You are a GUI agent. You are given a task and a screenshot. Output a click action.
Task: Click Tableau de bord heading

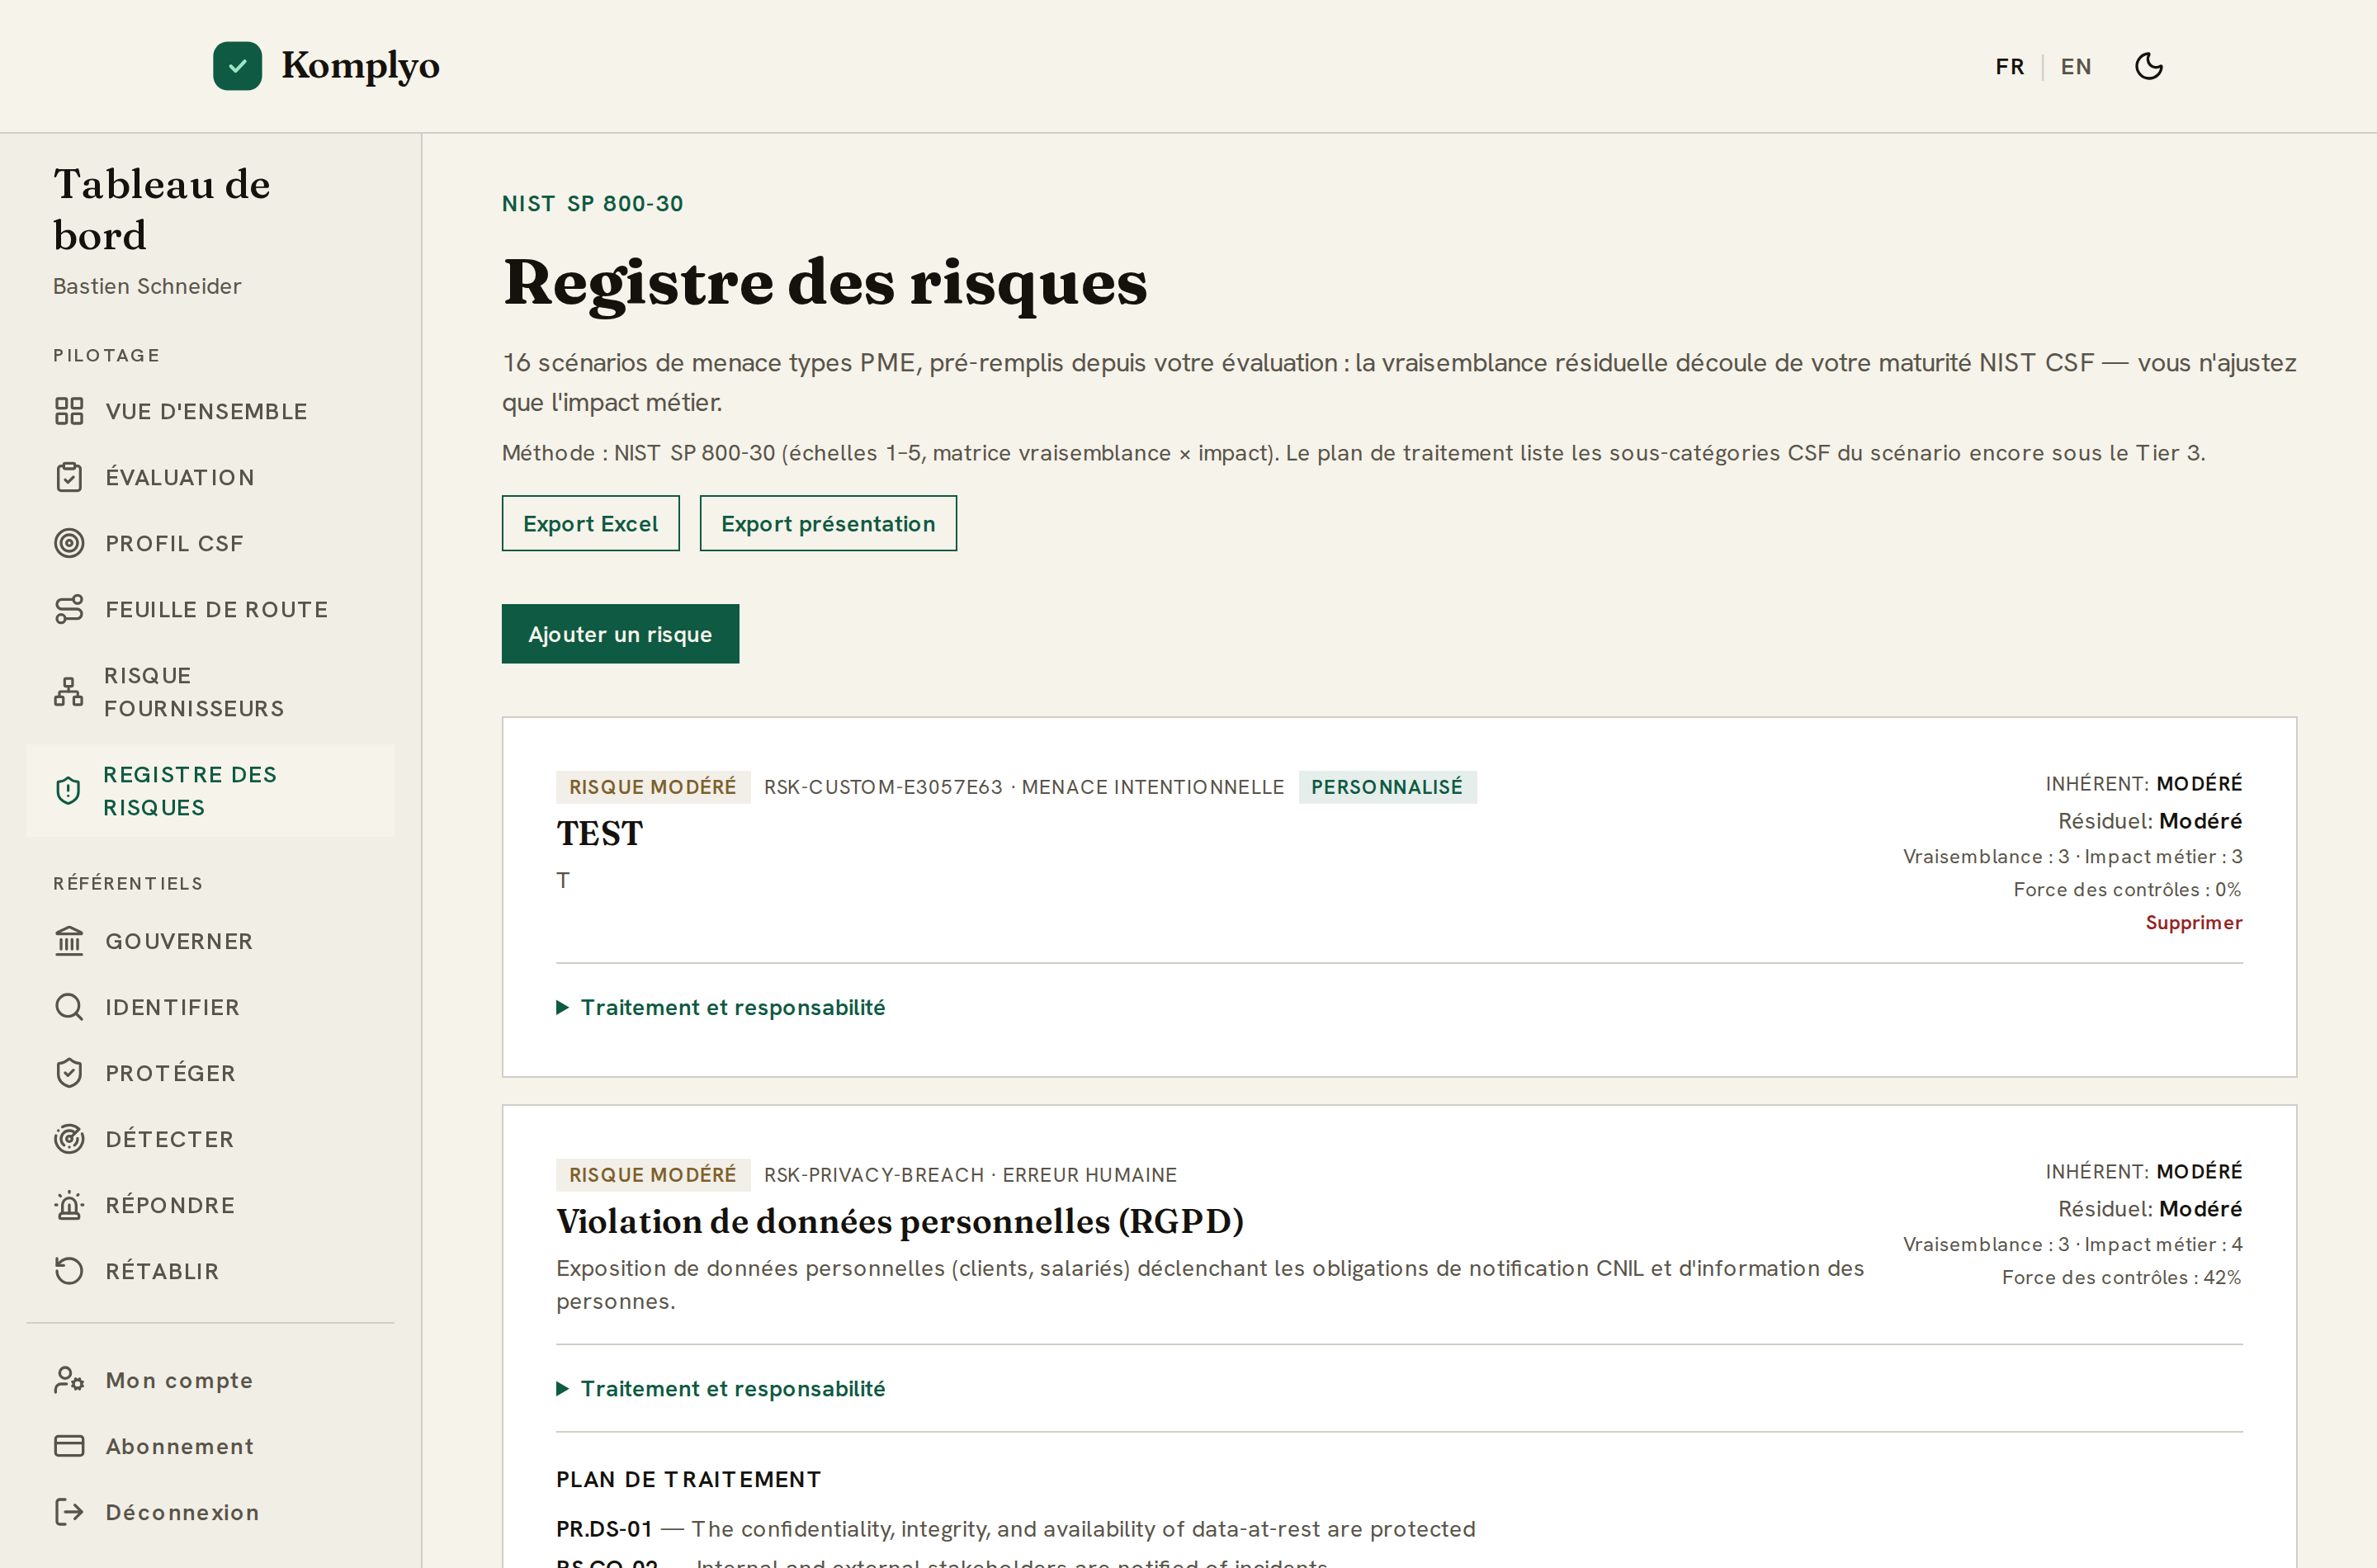click(x=161, y=209)
